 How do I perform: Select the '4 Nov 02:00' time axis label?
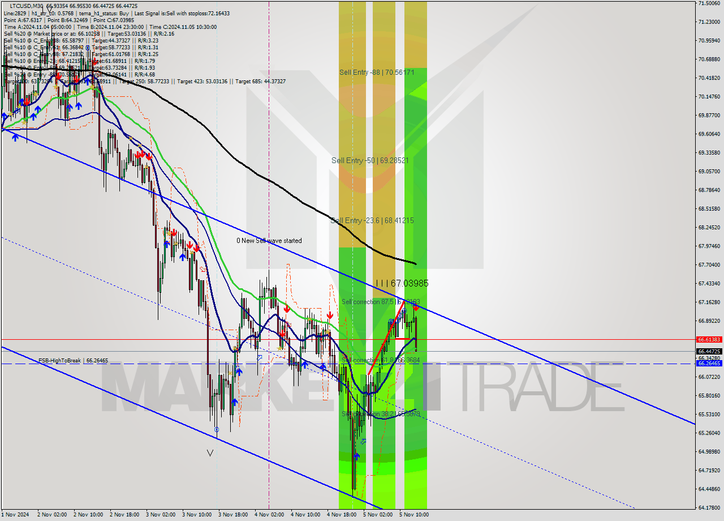click(269, 515)
